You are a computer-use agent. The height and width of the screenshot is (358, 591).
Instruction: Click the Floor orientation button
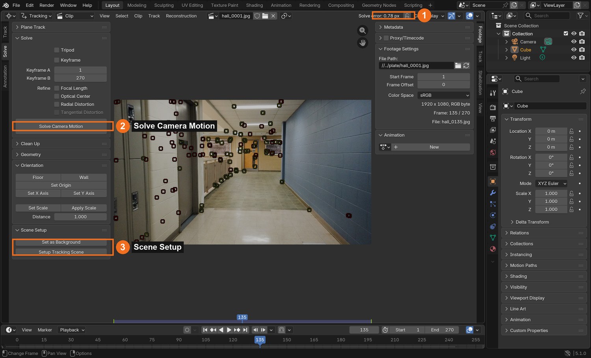click(38, 178)
